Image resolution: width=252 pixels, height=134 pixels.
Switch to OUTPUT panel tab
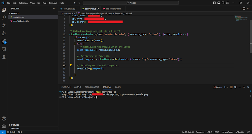click(78, 87)
